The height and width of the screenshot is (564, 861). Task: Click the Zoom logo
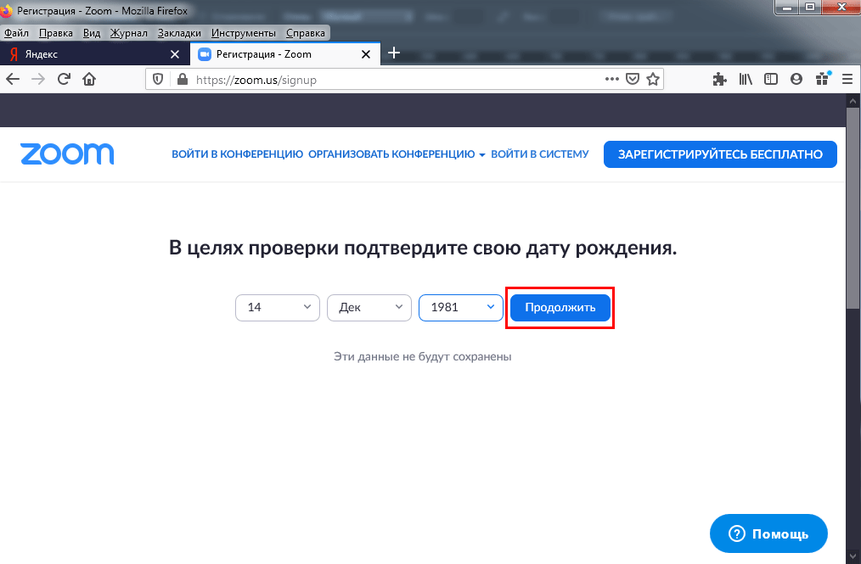click(x=66, y=154)
